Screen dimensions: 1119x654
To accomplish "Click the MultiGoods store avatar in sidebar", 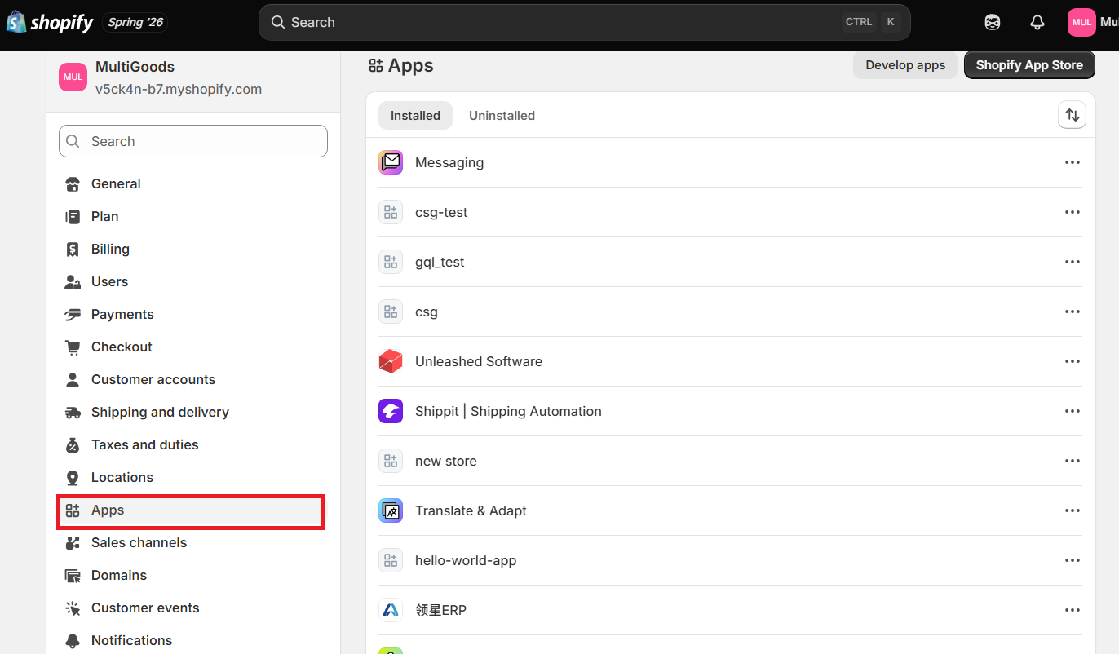I will point(73,77).
